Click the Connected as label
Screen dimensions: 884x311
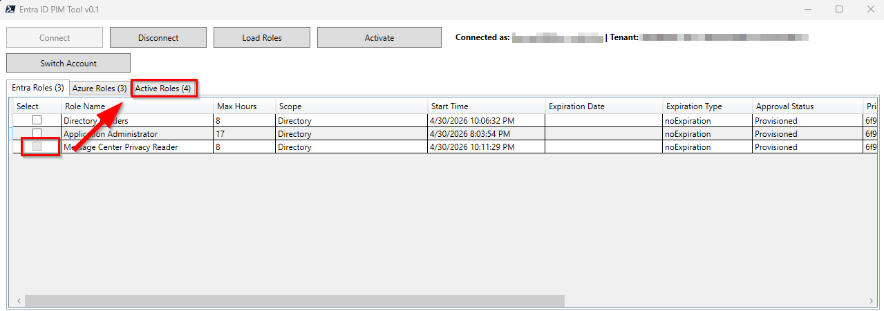(482, 37)
